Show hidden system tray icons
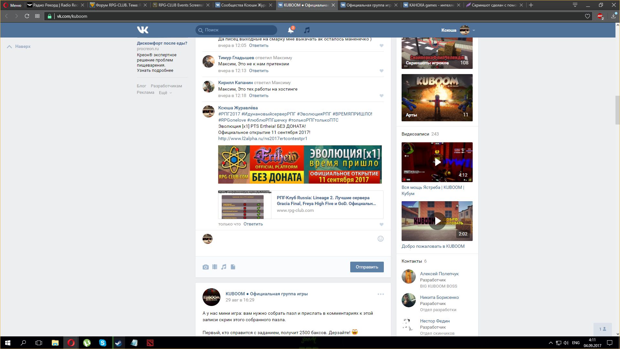The height and width of the screenshot is (349, 620). click(x=551, y=343)
